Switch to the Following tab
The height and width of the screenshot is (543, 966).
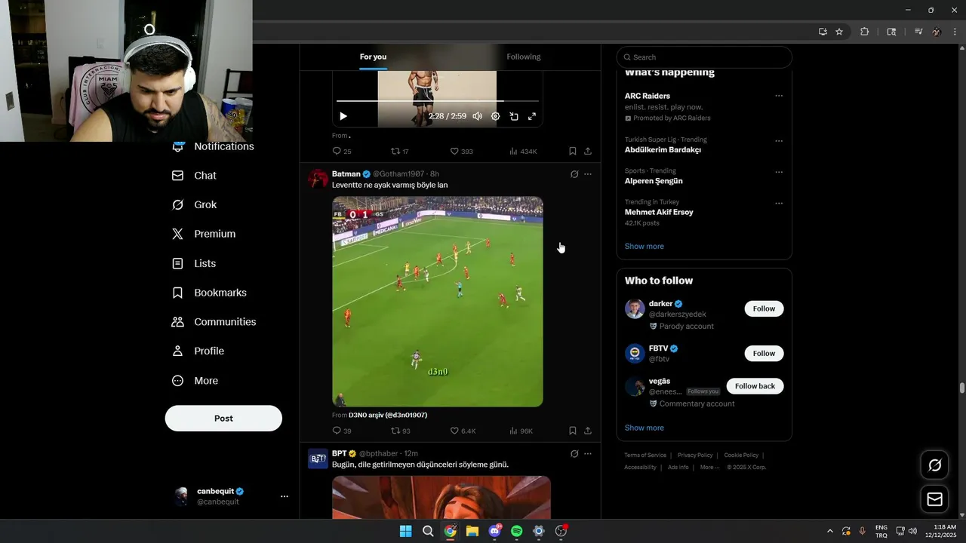(x=524, y=57)
